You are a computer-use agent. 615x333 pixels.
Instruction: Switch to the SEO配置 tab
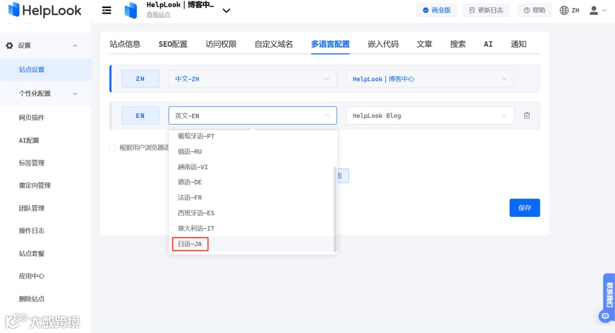[173, 43]
